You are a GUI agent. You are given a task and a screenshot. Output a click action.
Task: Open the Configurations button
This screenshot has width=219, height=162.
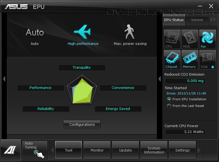[x=82, y=124]
